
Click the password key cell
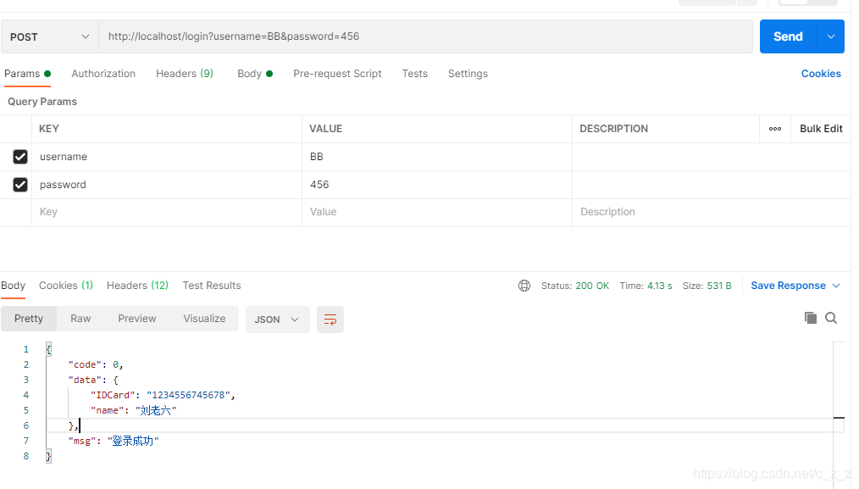167,185
